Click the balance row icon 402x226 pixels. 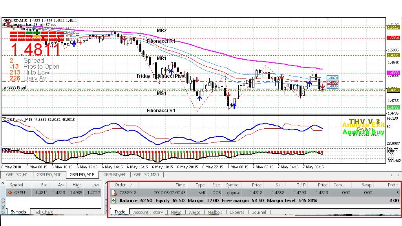pyautogui.click(x=113, y=200)
